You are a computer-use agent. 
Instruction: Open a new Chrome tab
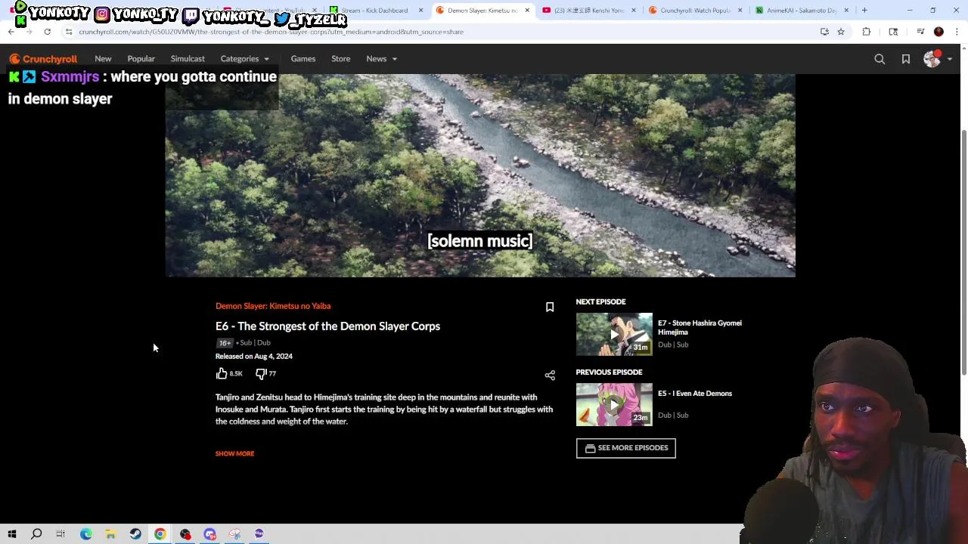tap(864, 11)
